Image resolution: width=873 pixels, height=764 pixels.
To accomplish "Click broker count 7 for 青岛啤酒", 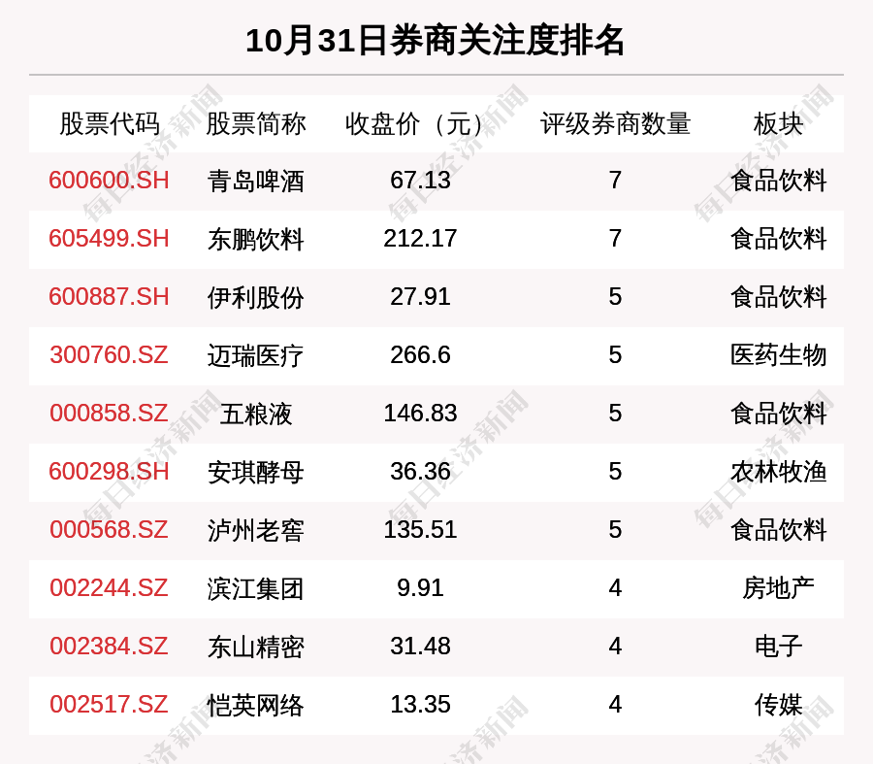I will point(615,181).
